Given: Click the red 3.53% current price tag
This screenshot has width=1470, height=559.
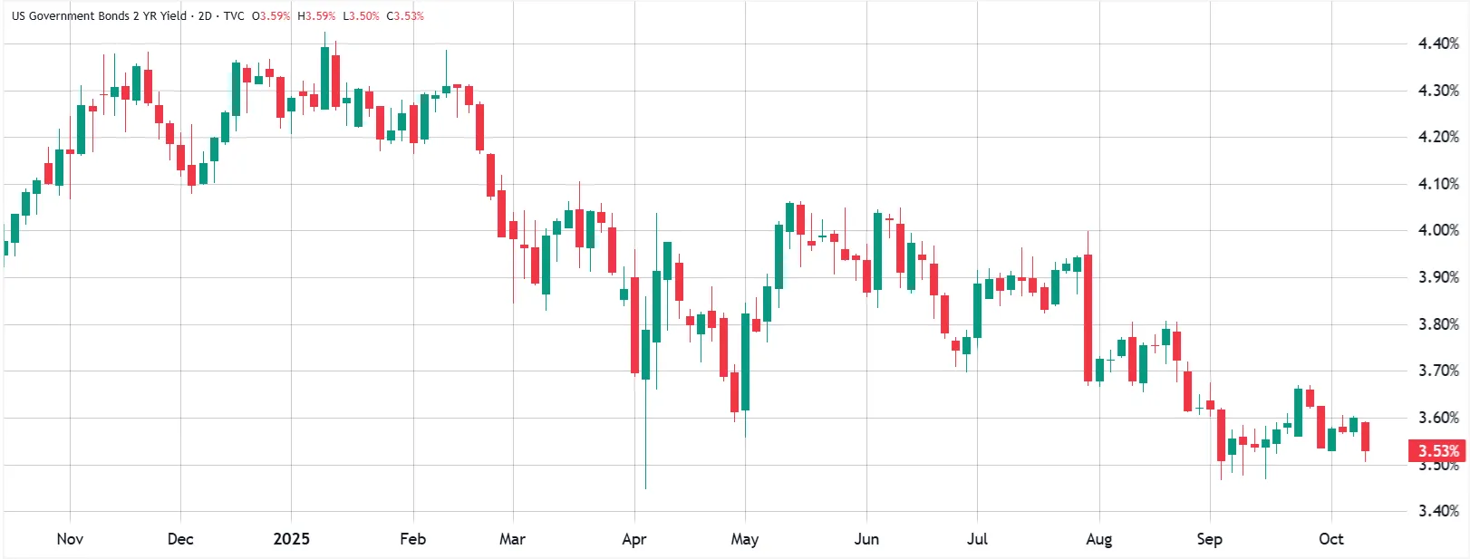Looking at the screenshot, I should 1438,450.
